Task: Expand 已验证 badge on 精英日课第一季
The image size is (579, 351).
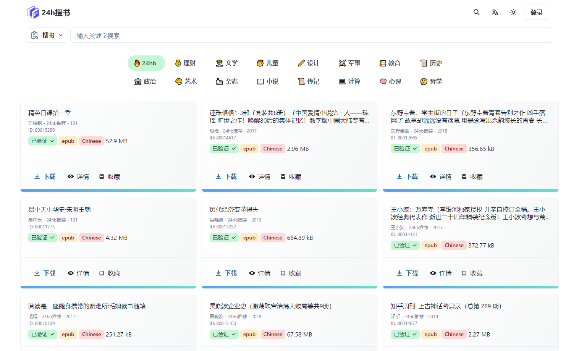Action: click(42, 141)
